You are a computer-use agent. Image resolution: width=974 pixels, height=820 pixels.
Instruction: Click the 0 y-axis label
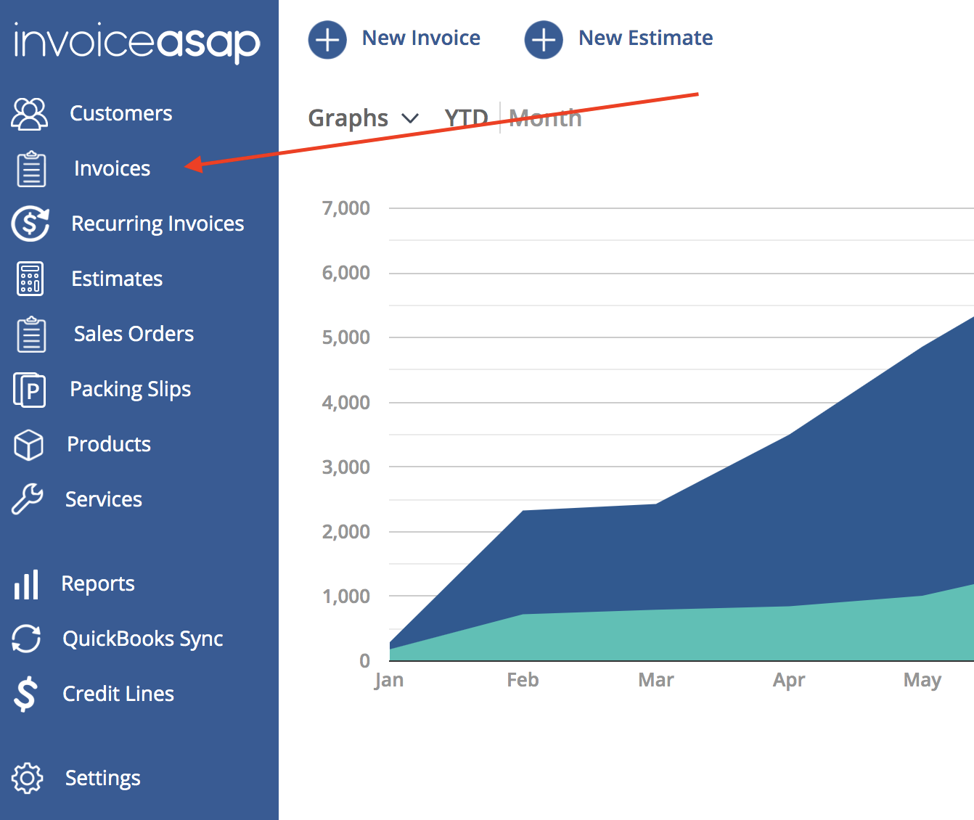click(x=364, y=661)
